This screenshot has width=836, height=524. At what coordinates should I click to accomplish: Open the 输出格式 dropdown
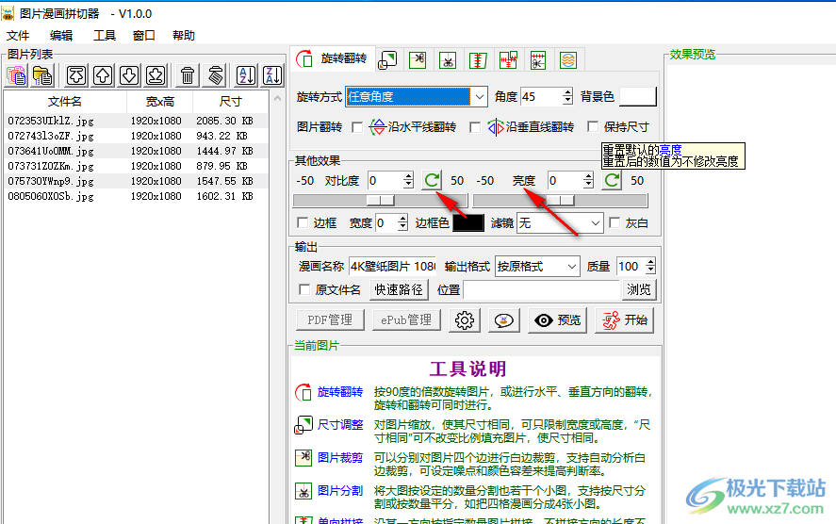click(571, 266)
